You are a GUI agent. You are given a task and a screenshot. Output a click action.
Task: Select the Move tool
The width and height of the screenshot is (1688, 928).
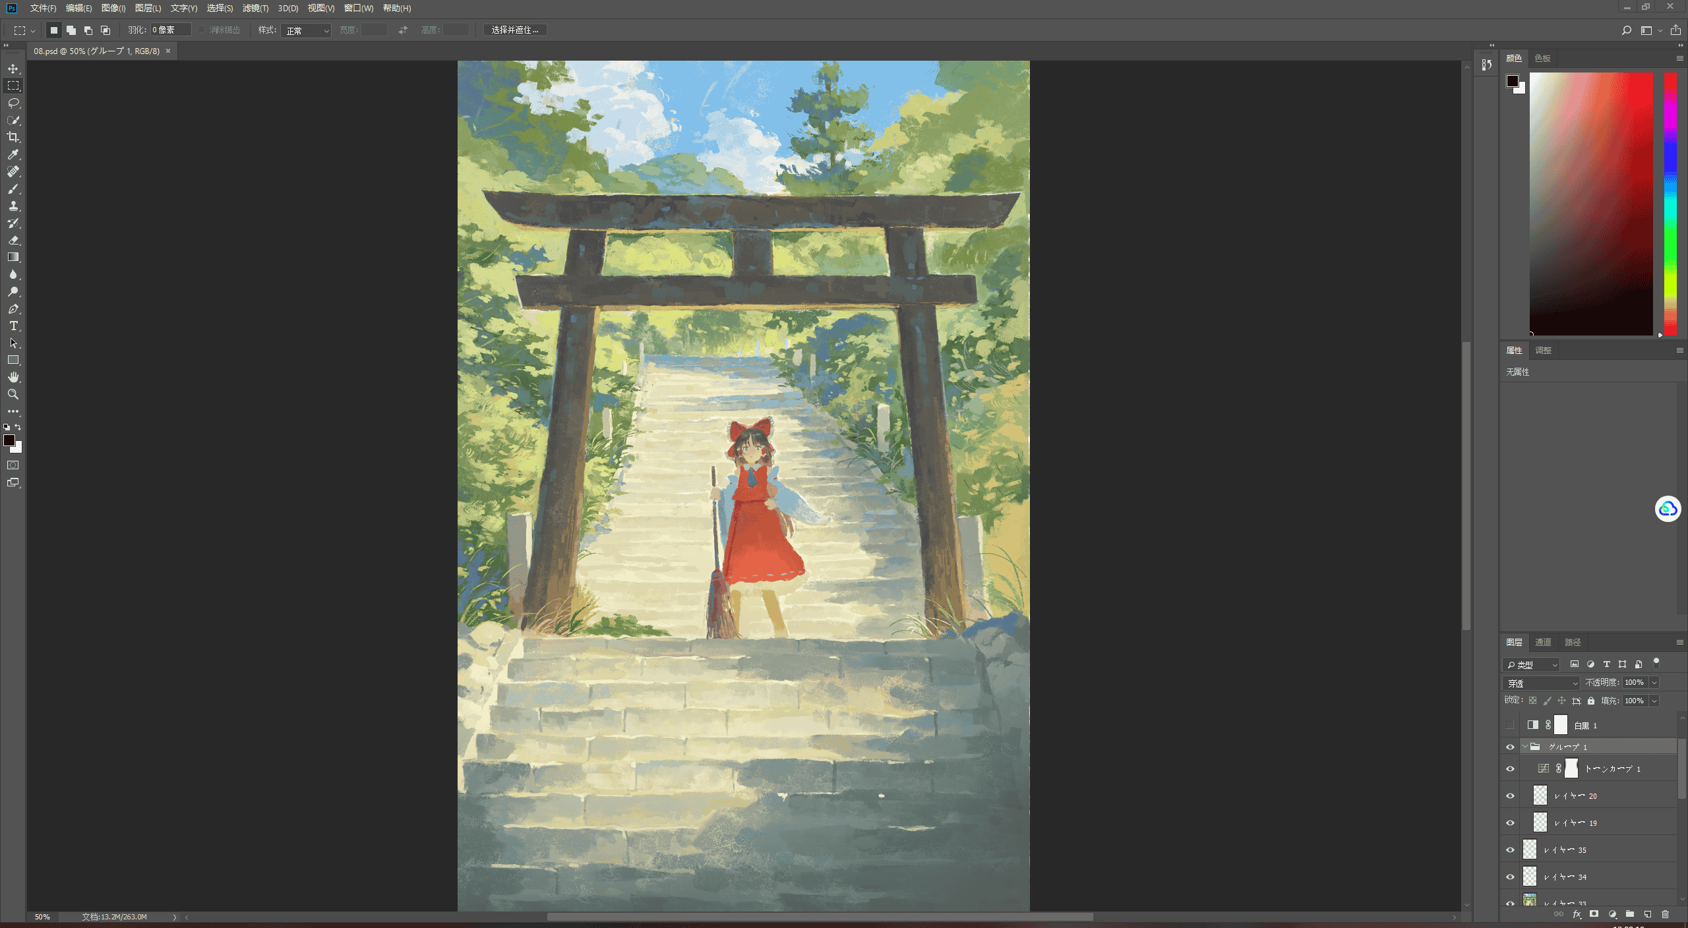pos(13,69)
